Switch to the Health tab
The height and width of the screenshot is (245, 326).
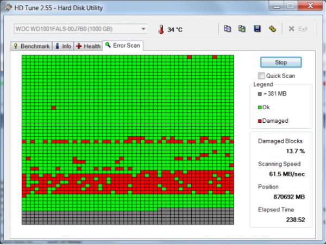point(88,46)
